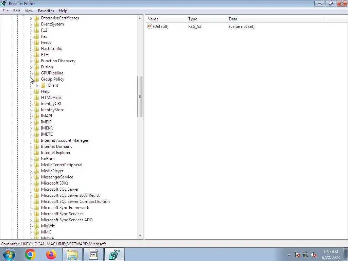Viewport: 348px width, 261px height.
Task: Expand the Function Discovery key
Action: pos(31,61)
